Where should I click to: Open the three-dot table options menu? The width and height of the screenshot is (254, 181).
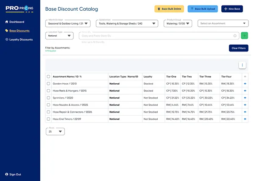pos(242,65)
